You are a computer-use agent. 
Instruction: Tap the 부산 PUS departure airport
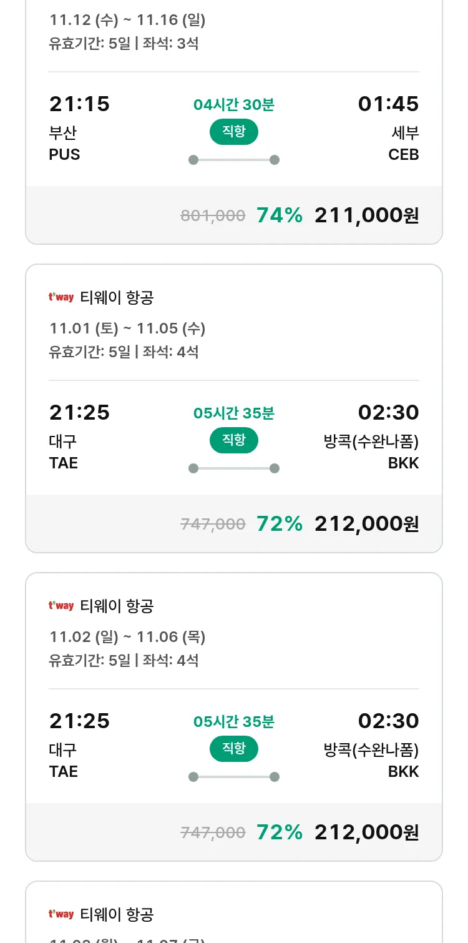64,144
